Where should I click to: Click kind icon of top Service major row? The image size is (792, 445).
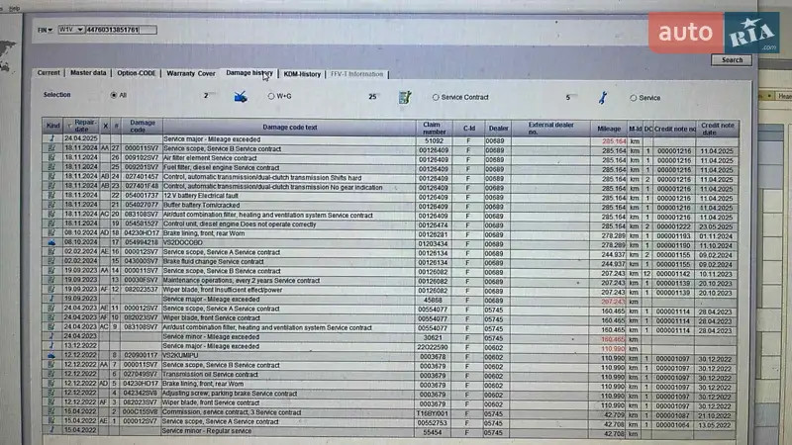tap(52, 139)
